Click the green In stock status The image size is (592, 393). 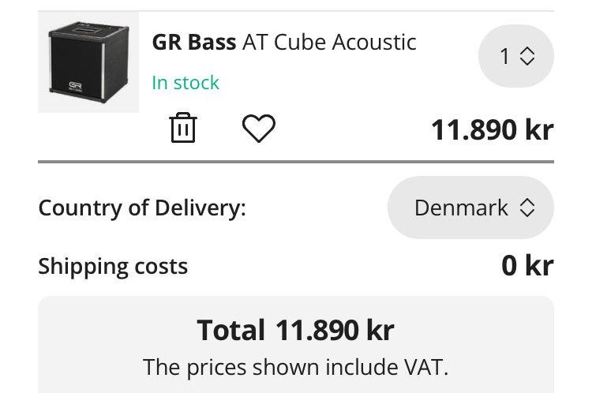point(185,82)
